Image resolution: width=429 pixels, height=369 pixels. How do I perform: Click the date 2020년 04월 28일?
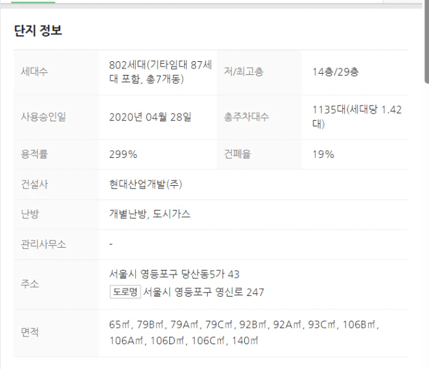click(x=150, y=117)
